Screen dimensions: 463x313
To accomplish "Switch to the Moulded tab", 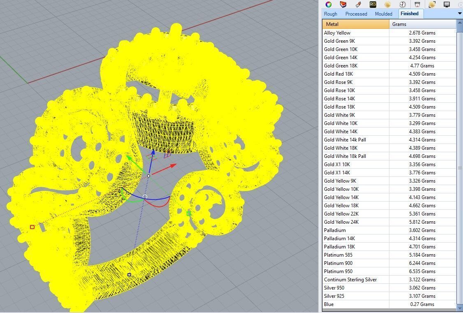I will 384,14.
